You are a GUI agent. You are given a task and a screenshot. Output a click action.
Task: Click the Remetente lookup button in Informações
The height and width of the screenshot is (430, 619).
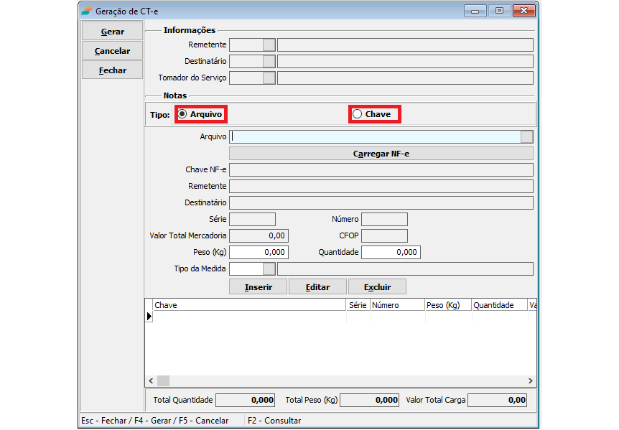269,45
